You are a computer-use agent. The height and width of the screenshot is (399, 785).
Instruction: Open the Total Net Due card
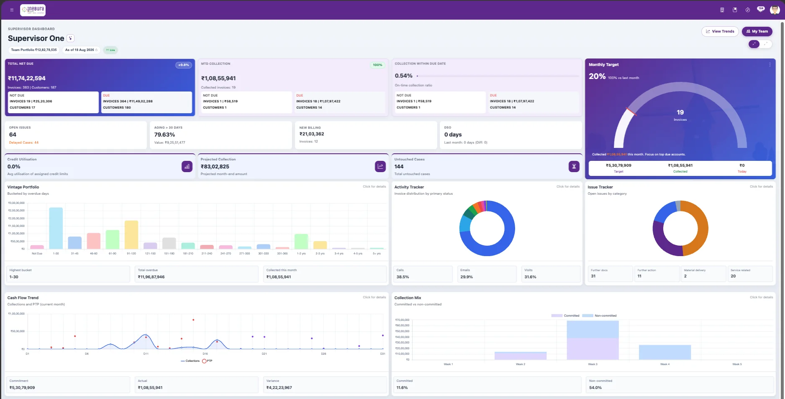pyautogui.click(x=100, y=87)
